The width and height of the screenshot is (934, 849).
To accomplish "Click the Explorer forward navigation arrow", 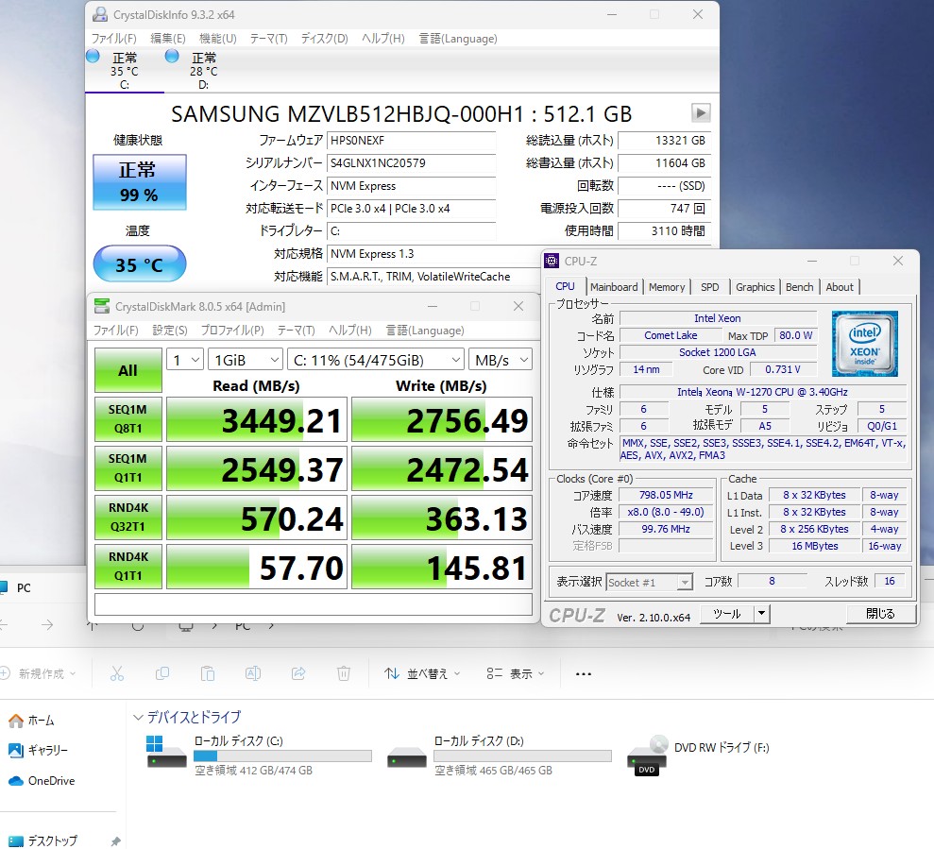I will tap(47, 625).
